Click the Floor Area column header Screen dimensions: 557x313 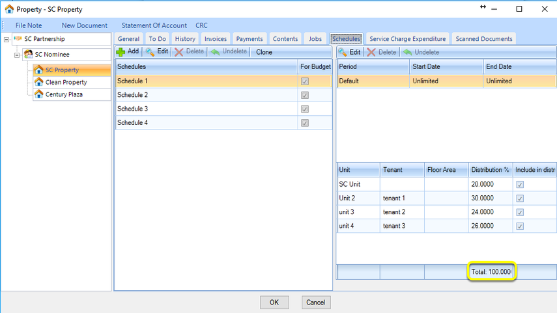[446, 170]
